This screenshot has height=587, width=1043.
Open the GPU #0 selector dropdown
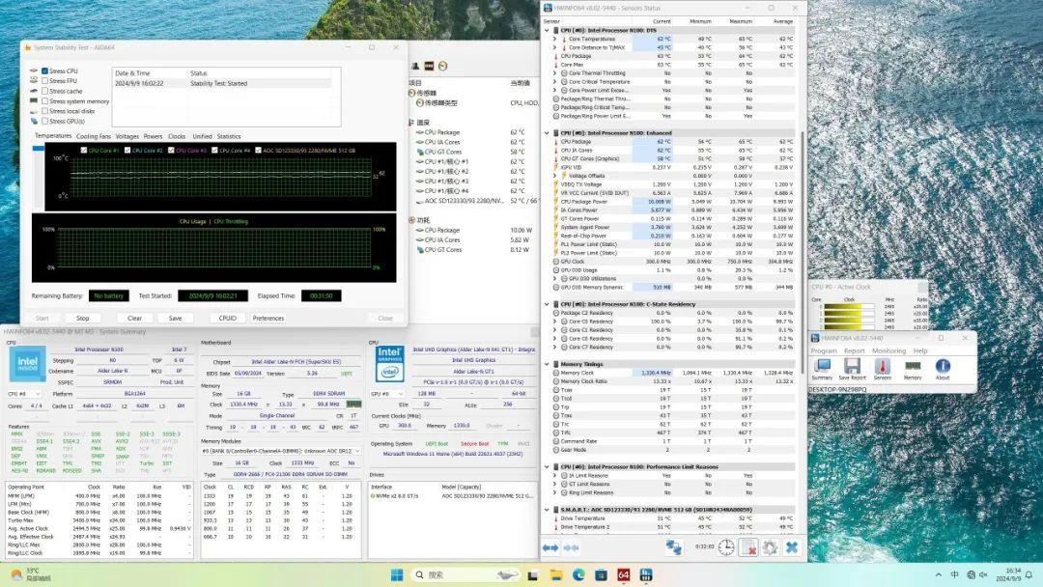[386, 394]
